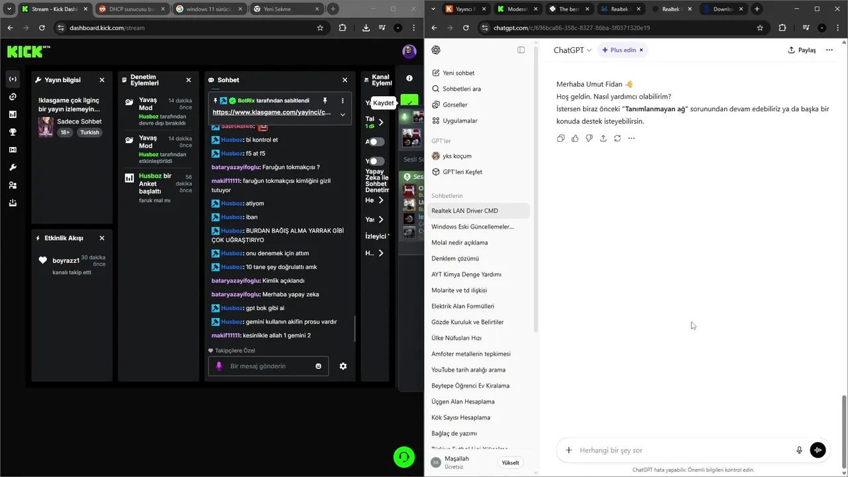Viewport: 848px width, 477px height.
Task: Open the emoji picker in Kick chat
Action: click(x=319, y=366)
